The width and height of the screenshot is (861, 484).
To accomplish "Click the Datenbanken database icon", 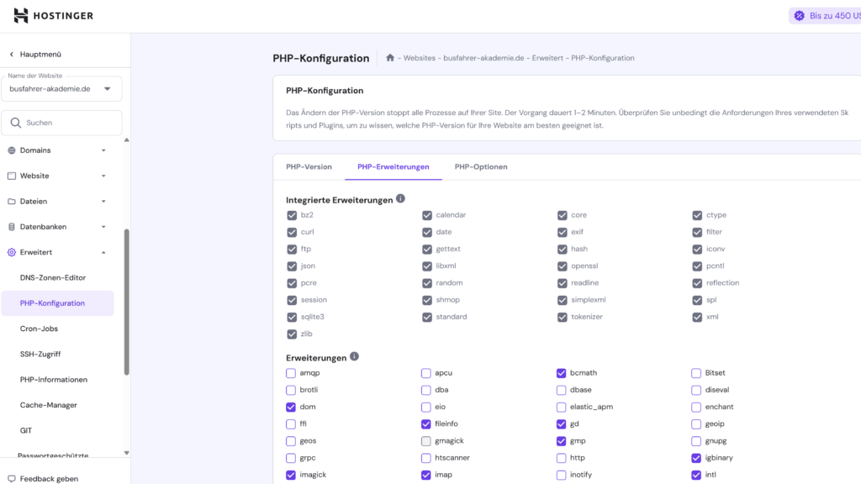I will tap(12, 227).
